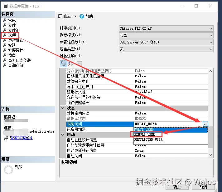Expand the 兼容性级别 dropdown
This screenshot has height=192, width=222.
click(166, 42)
